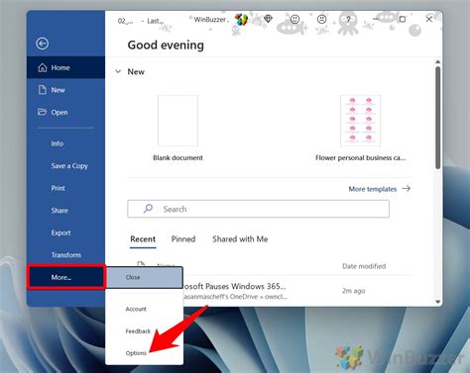Open the Share option
The image size is (470, 373).
point(65,211)
